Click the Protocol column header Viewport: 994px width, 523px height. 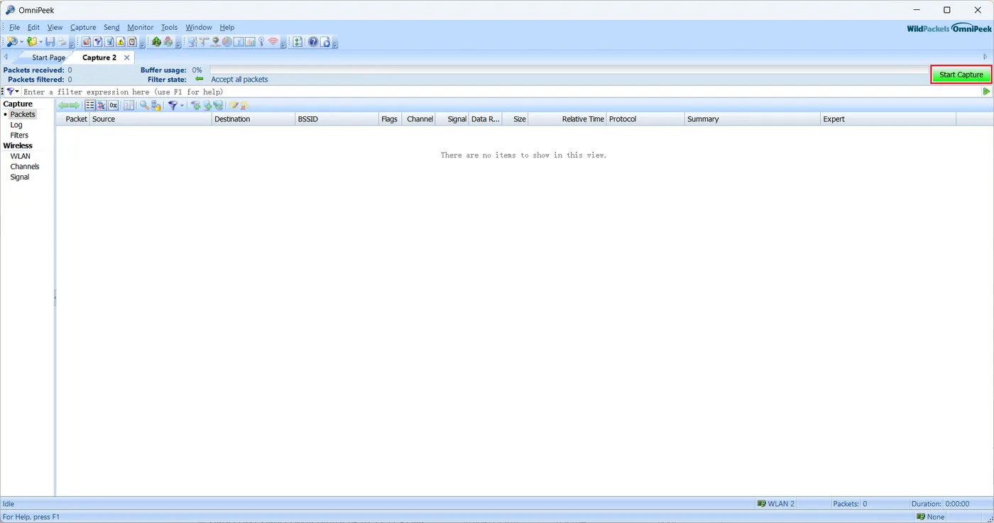(645, 119)
